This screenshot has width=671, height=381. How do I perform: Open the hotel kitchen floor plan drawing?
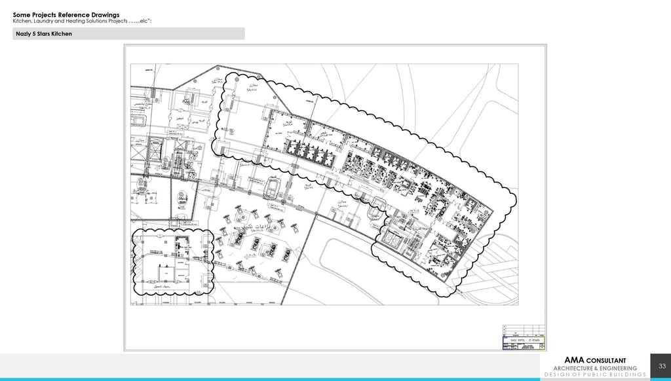point(335,198)
